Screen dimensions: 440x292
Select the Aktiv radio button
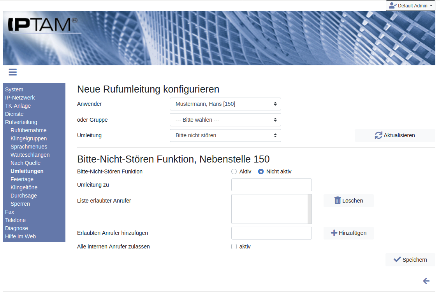234,171
